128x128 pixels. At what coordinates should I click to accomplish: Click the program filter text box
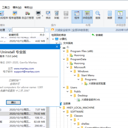point(28,30)
